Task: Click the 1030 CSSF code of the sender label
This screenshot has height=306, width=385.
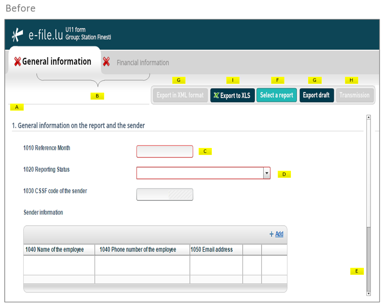Action: coord(55,191)
